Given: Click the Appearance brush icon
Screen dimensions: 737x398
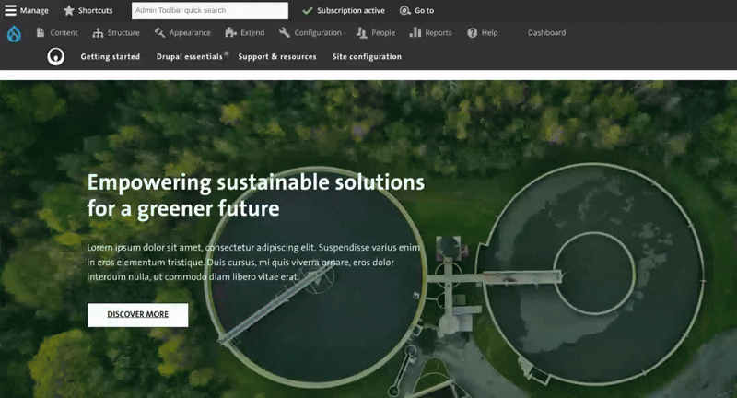Looking at the screenshot, I should point(159,32).
